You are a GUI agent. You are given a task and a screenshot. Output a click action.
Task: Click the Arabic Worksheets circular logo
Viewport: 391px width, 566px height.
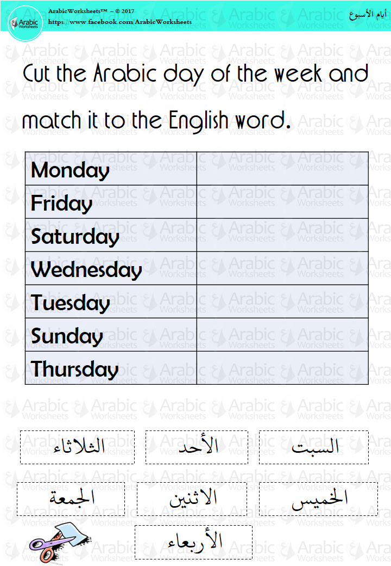25,23
